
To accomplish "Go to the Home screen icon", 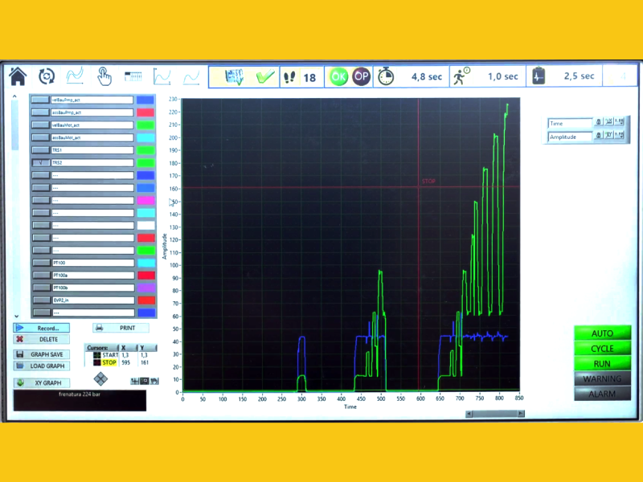I will (x=18, y=76).
